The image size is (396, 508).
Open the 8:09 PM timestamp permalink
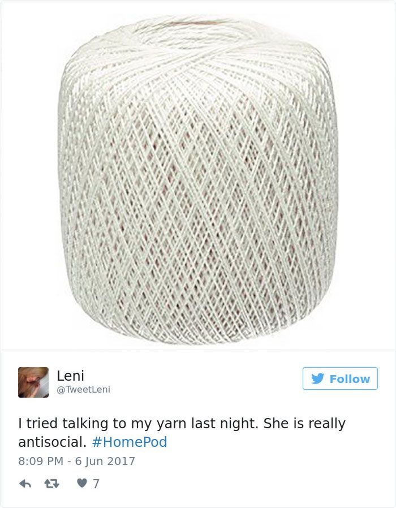pyautogui.click(x=41, y=461)
